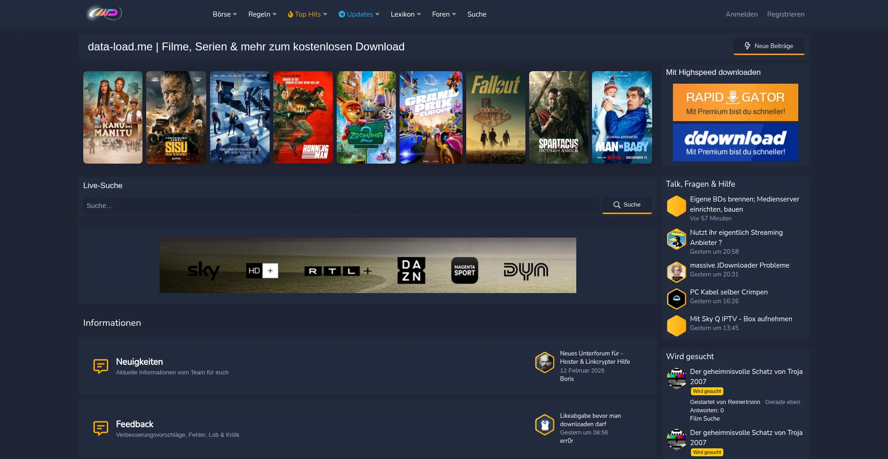Click avatar beside Mit Sky Q IPTV thread
888x459 pixels.
point(677,325)
